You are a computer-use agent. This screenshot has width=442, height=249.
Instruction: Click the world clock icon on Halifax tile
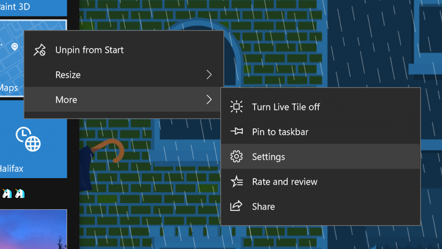(28, 139)
